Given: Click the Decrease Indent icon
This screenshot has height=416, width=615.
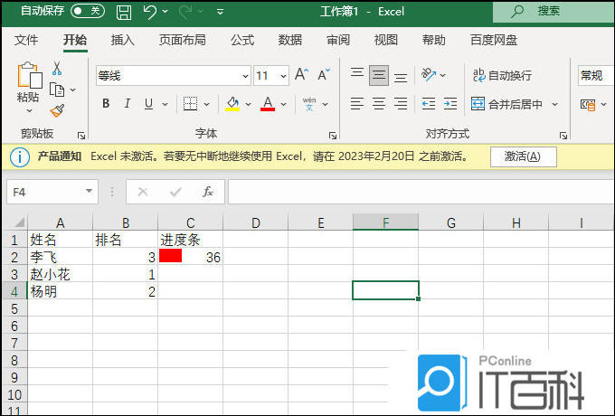Looking at the screenshot, I should (429, 104).
